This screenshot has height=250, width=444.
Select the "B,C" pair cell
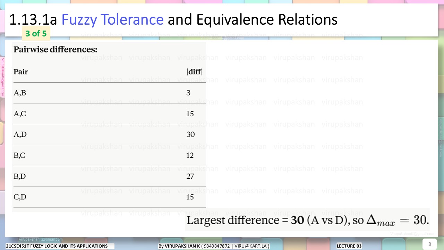tap(19, 156)
